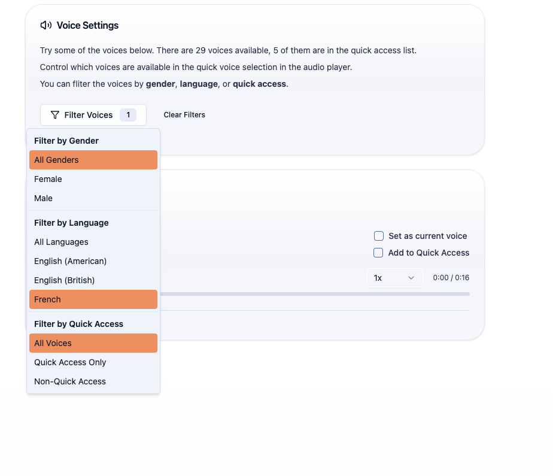Select All Genders in the gender filter
This screenshot has height=476, width=553.
(x=93, y=160)
